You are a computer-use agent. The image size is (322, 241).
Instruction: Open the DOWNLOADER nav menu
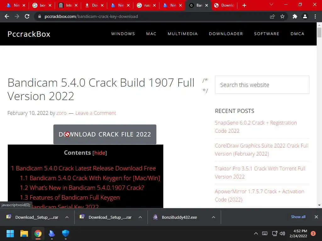(x=226, y=34)
